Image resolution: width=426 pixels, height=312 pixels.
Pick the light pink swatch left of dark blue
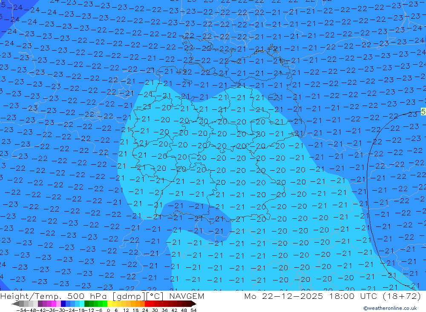click(58, 304)
